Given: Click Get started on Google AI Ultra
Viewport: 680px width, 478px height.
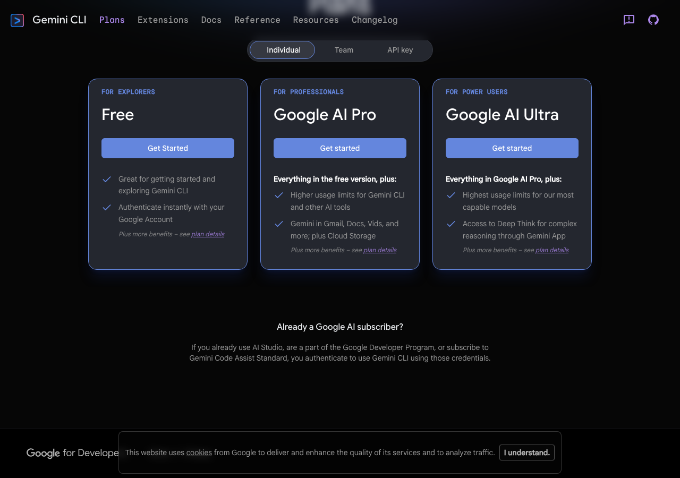Looking at the screenshot, I should pos(512,148).
